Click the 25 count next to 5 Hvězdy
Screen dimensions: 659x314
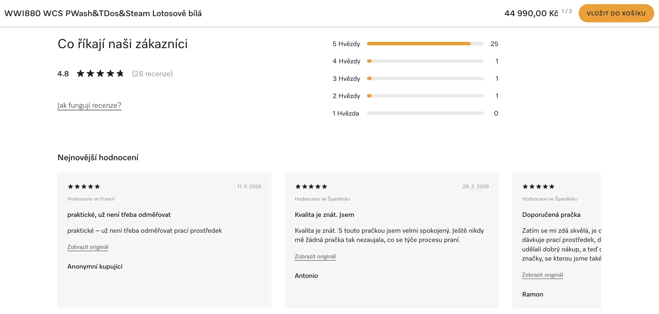point(494,44)
